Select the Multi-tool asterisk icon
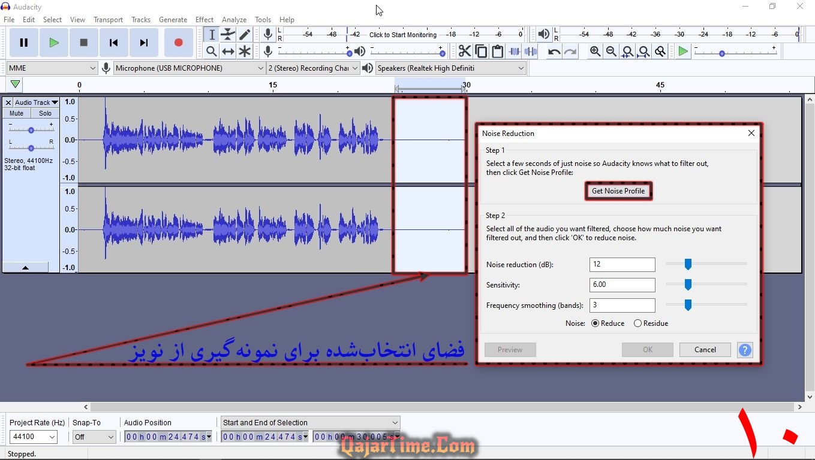This screenshot has height=460, width=815. point(245,52)
